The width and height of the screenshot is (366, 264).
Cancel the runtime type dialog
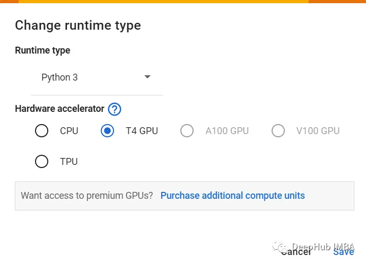click(x=296, y=252)
